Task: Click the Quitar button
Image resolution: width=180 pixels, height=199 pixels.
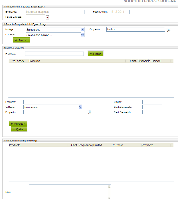Action: pyautogui.click(x=19, y=129)
